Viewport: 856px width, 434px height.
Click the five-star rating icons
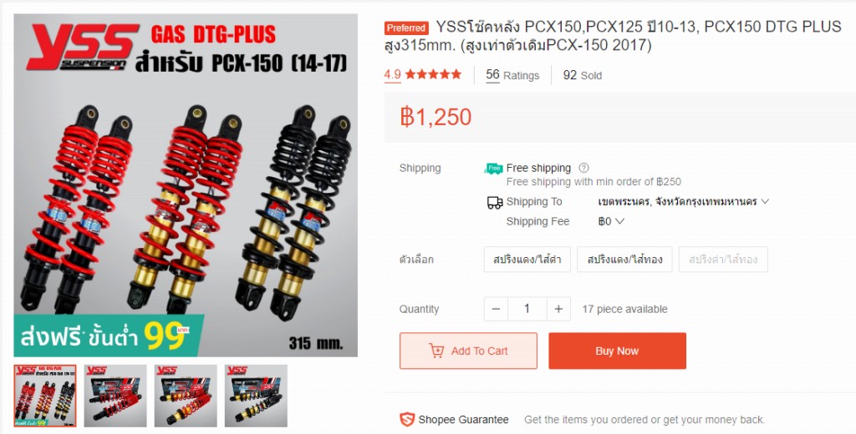pyautogui.click(x=433, y=74)
